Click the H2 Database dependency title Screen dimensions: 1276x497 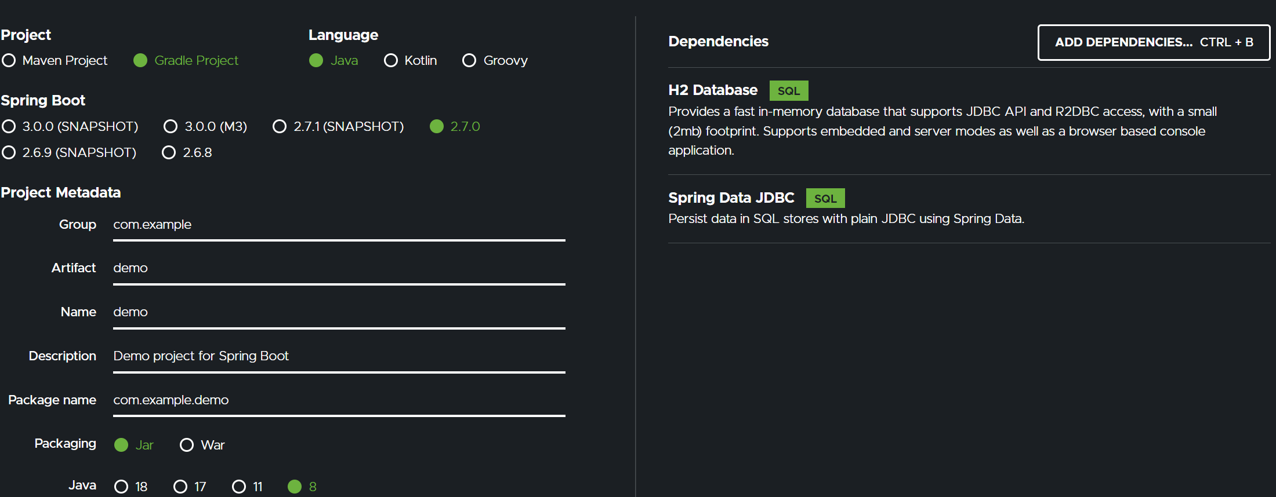pyautogui.click(x=713, y=90)
